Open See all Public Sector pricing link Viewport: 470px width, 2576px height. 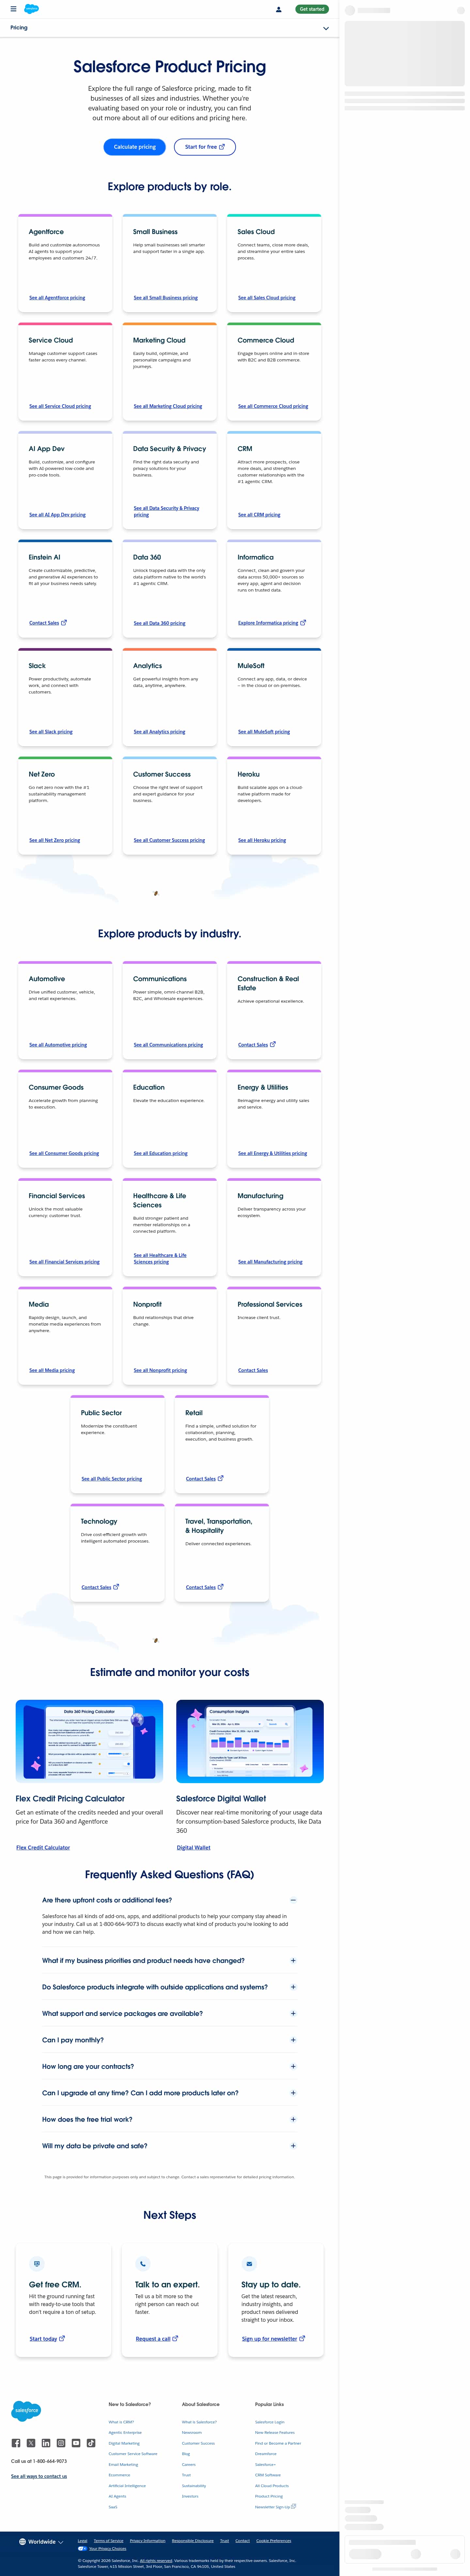[x=112, y=1479]
